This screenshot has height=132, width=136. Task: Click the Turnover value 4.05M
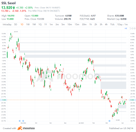pyautogui.click(x=69, y=16)
